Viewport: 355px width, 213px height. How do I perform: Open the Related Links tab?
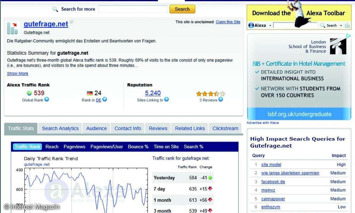point(190,128)
